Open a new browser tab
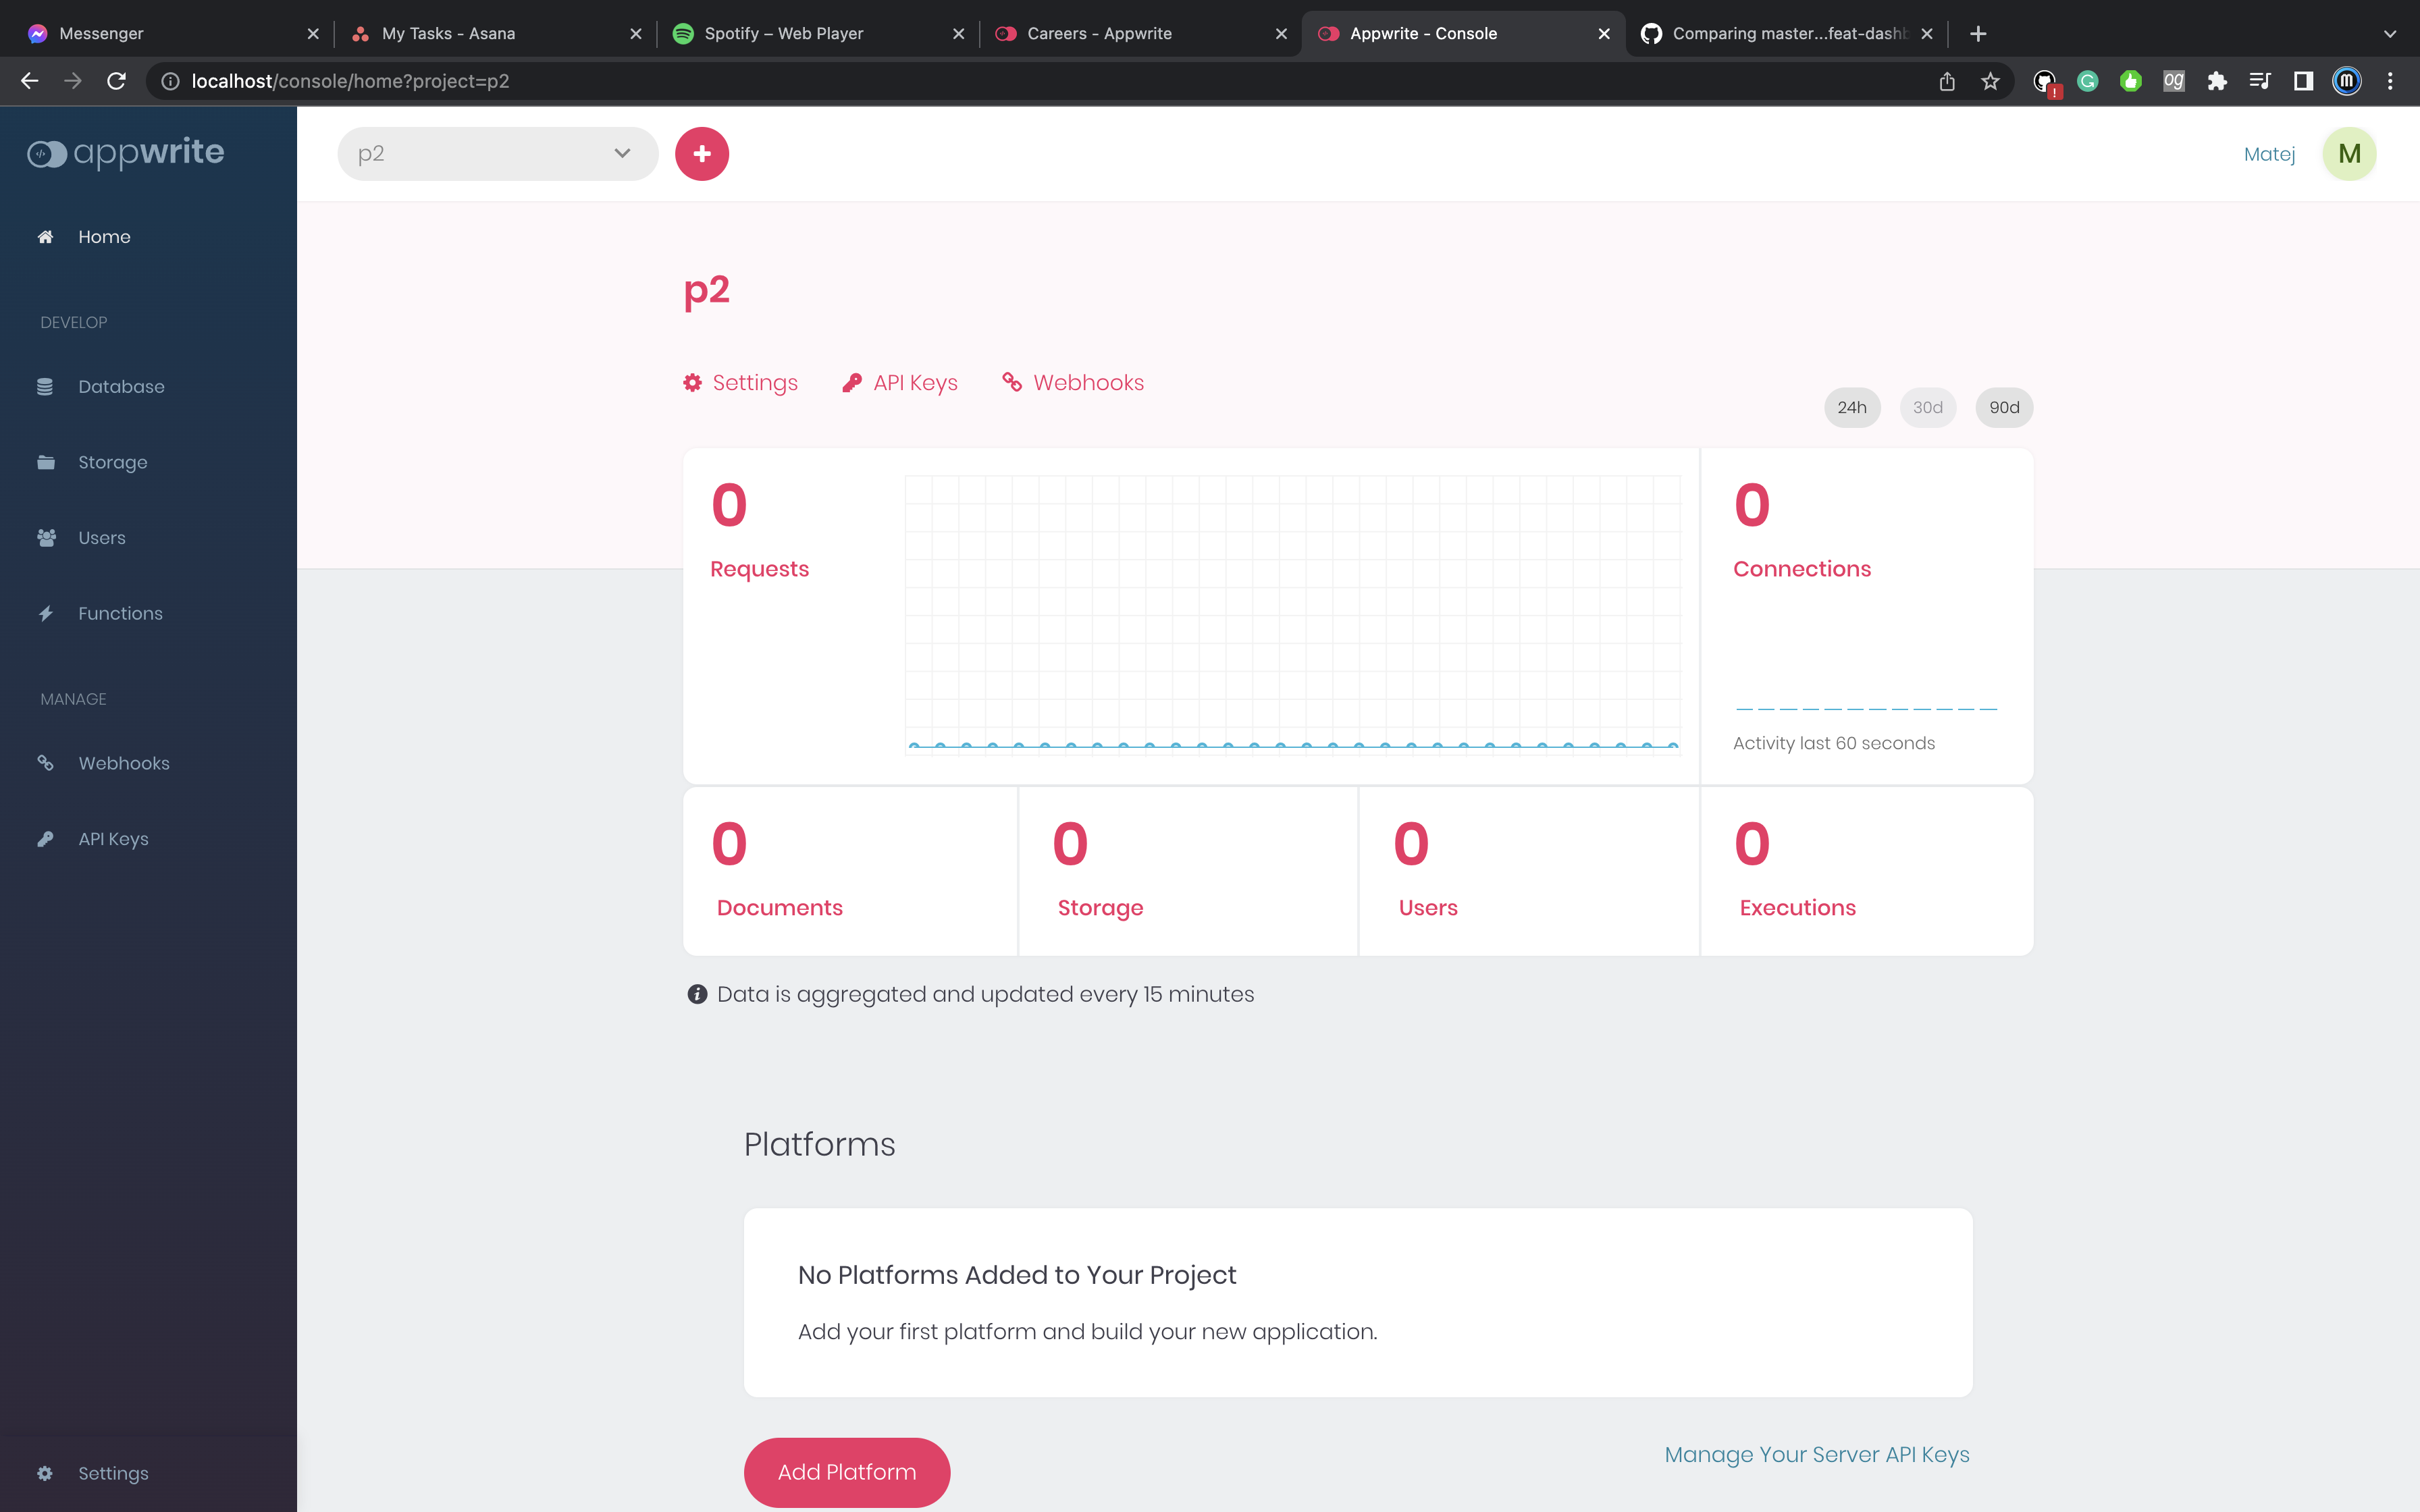Image resolution: width=2420 pixels, height=1512 pixels. 1978,34
